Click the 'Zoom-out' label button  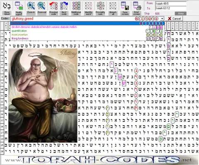(42, 13)
